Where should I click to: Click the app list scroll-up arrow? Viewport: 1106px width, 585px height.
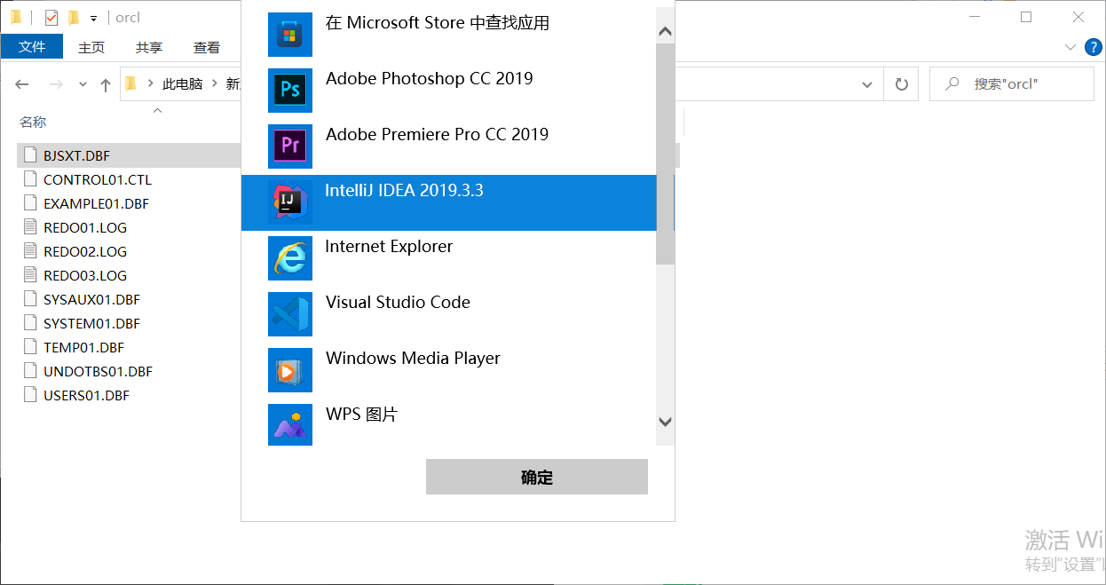(665, 32)
